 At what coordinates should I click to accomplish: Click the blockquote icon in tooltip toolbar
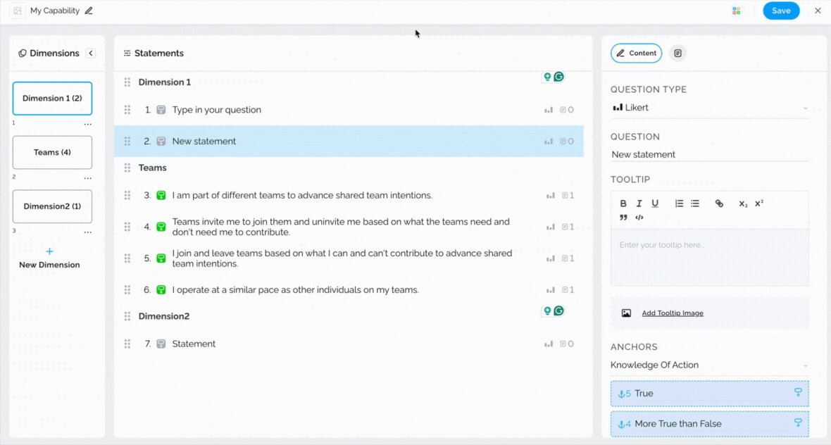click(623, 218)
